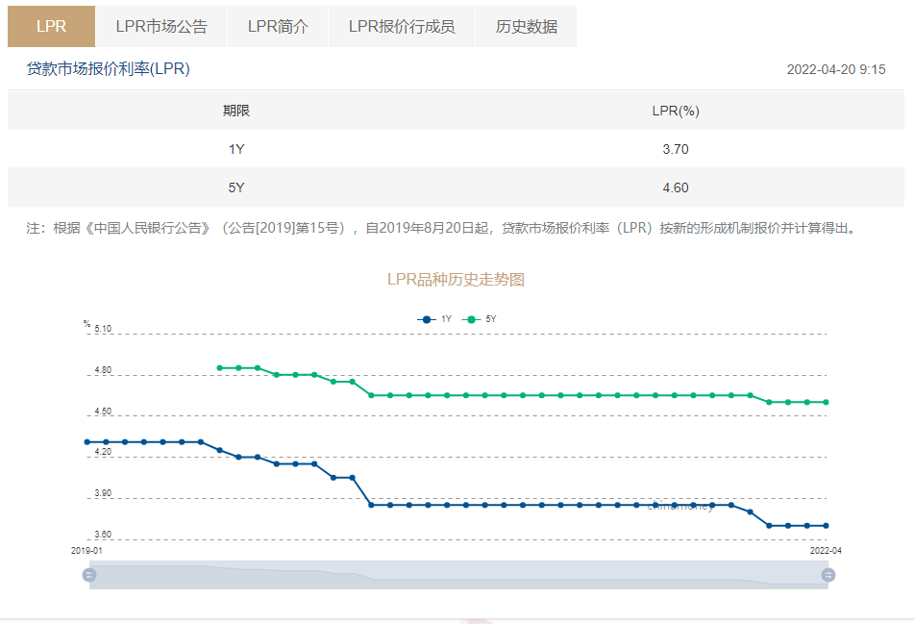Click the last blue 1Y data point

pos(828,525)
